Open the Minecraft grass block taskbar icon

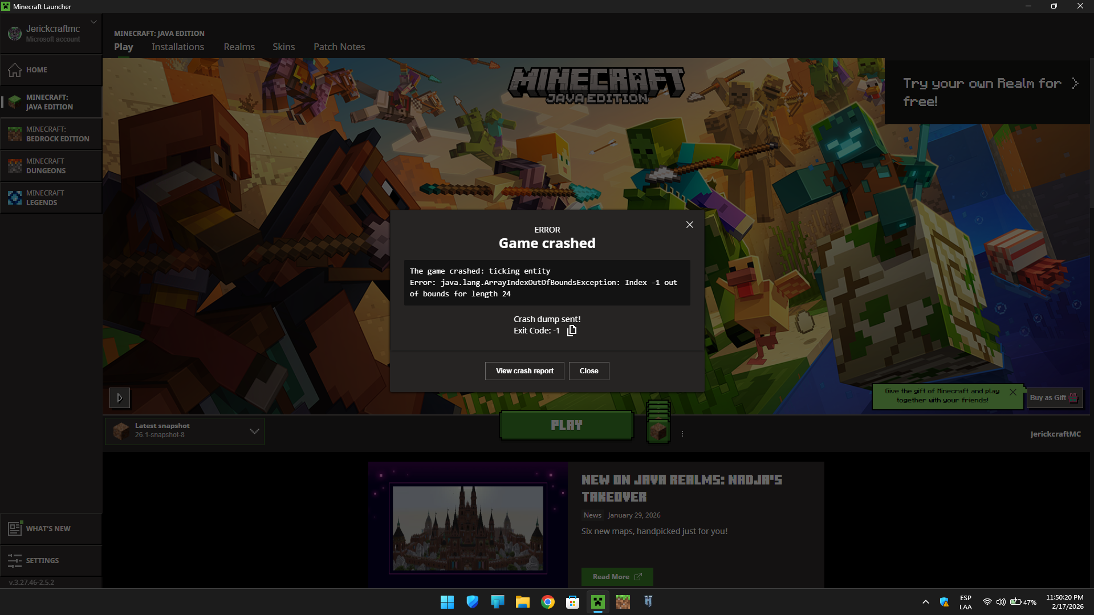623,602
